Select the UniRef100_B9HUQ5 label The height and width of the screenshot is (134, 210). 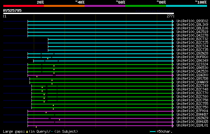192,122
